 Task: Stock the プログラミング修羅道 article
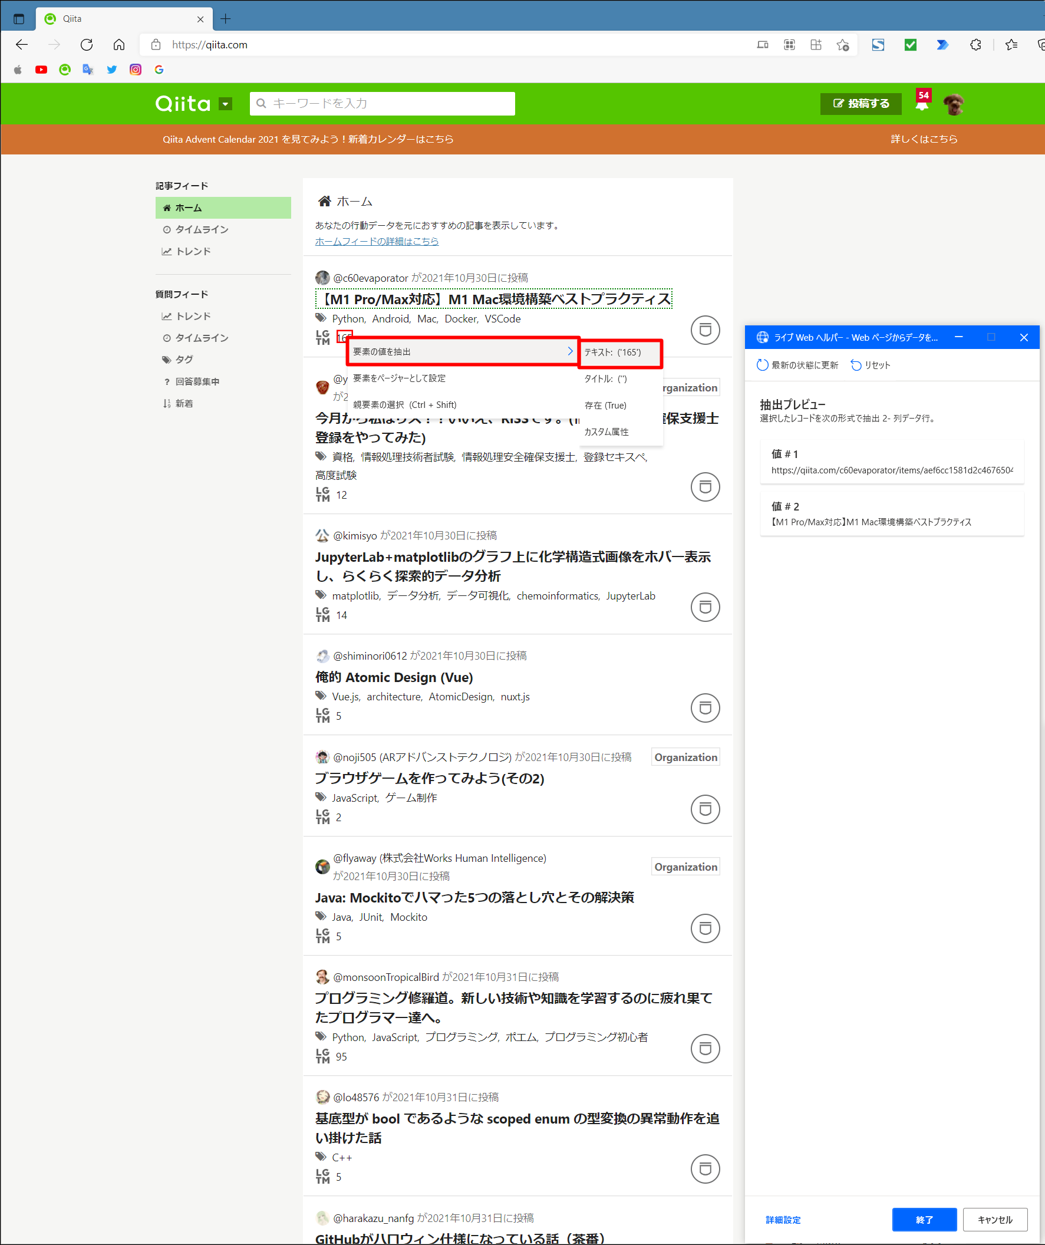pyautogui.click(x=706, y=1049)
